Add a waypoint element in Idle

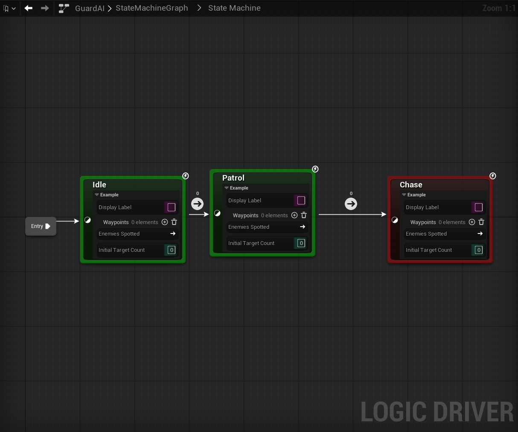165,222
